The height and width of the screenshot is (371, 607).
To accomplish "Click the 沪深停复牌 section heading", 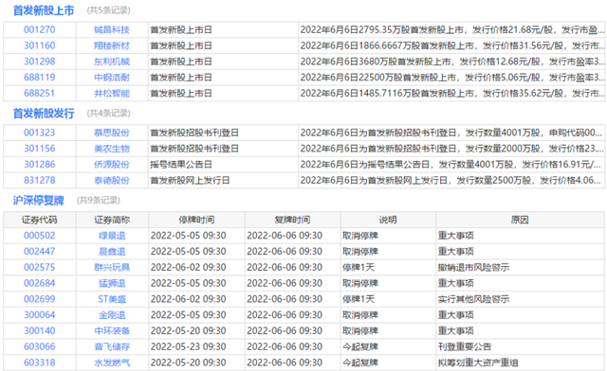I will (38, 201).
